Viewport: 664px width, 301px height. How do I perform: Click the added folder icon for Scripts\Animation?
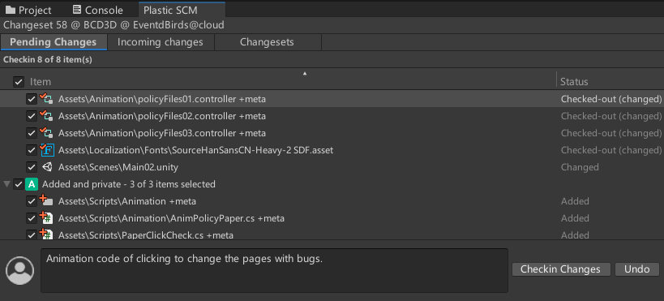pyautogui.click(x=46, y=201)
